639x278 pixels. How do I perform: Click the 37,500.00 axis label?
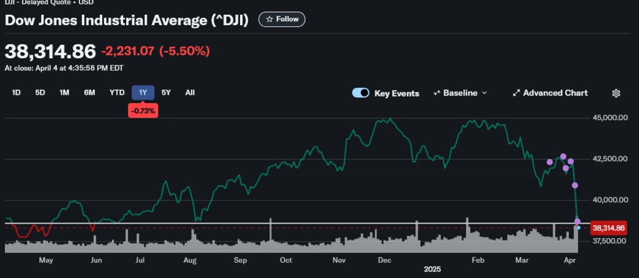(x=609, y=241)
